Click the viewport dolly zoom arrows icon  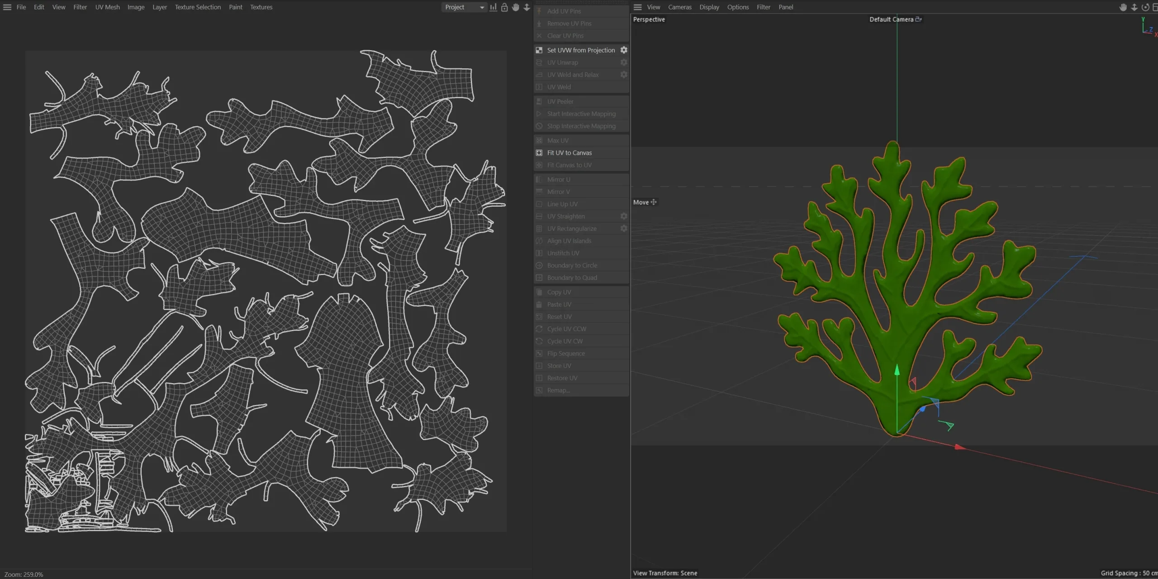(x=1134, y=7)
